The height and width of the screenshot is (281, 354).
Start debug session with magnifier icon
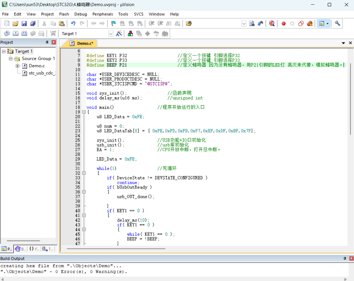point(272,24)
